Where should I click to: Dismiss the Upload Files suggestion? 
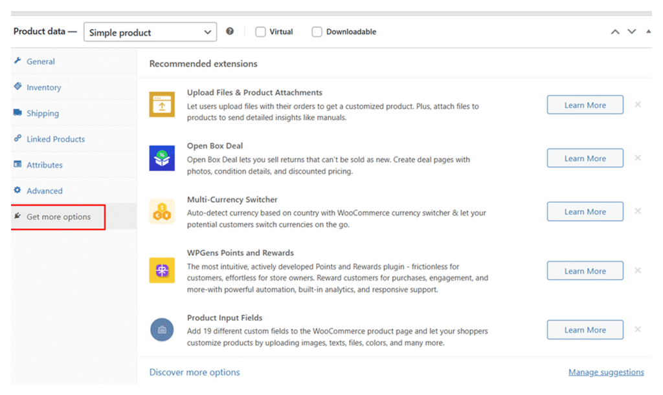click(638, 105)
